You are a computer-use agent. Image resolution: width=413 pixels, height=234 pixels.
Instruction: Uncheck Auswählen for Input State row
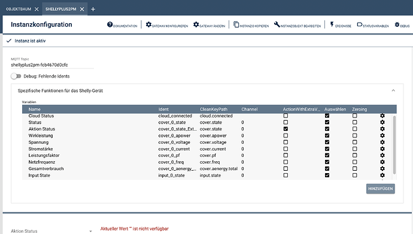tap(327, 175)
